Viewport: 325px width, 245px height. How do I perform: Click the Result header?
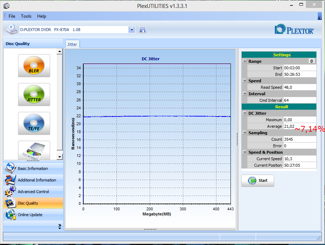(x=279, y=107)
